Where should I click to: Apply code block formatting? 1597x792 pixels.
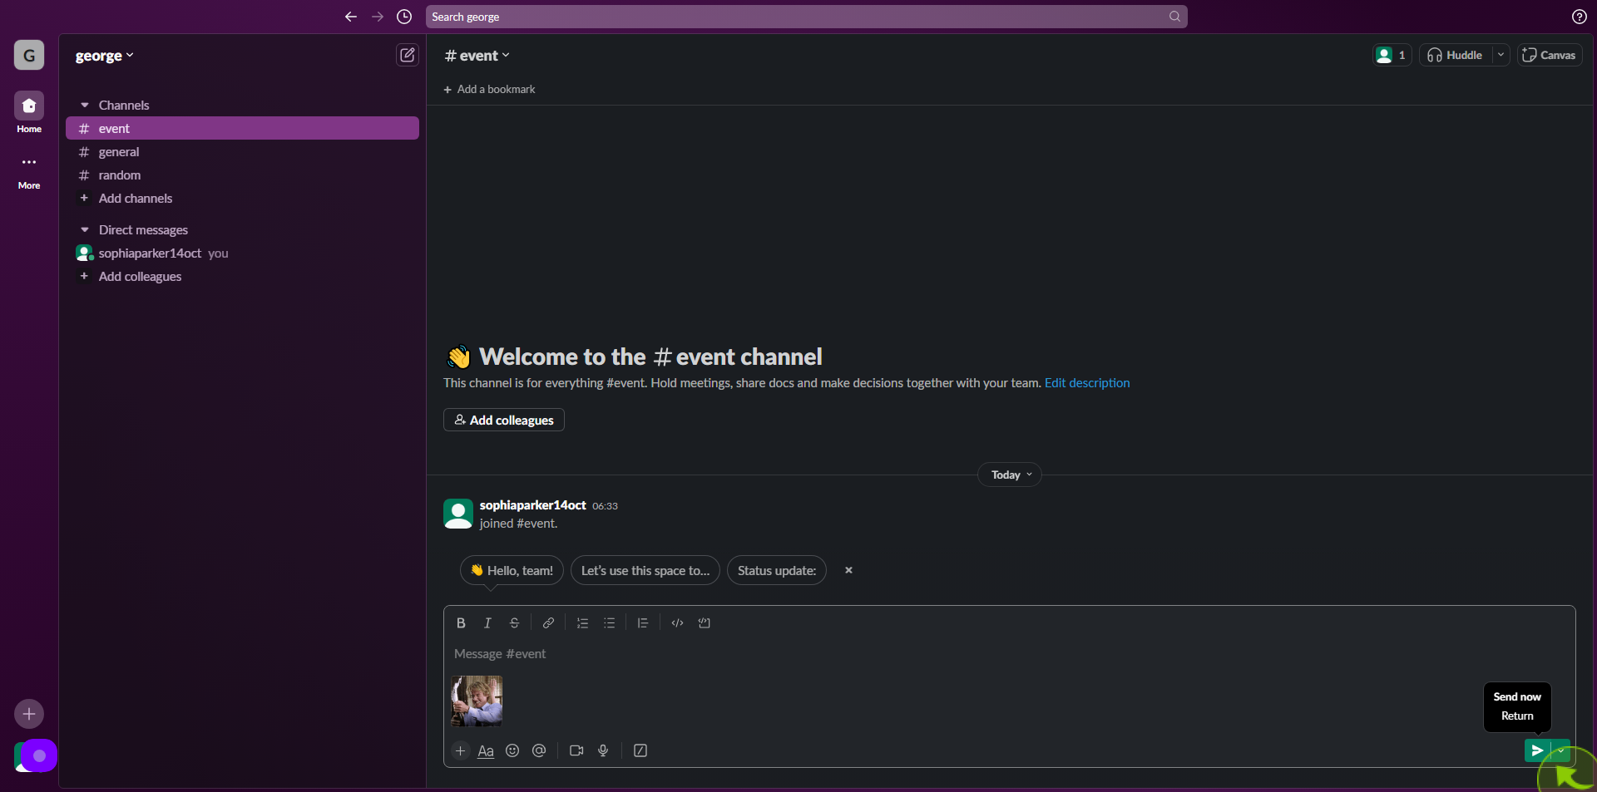705,623
